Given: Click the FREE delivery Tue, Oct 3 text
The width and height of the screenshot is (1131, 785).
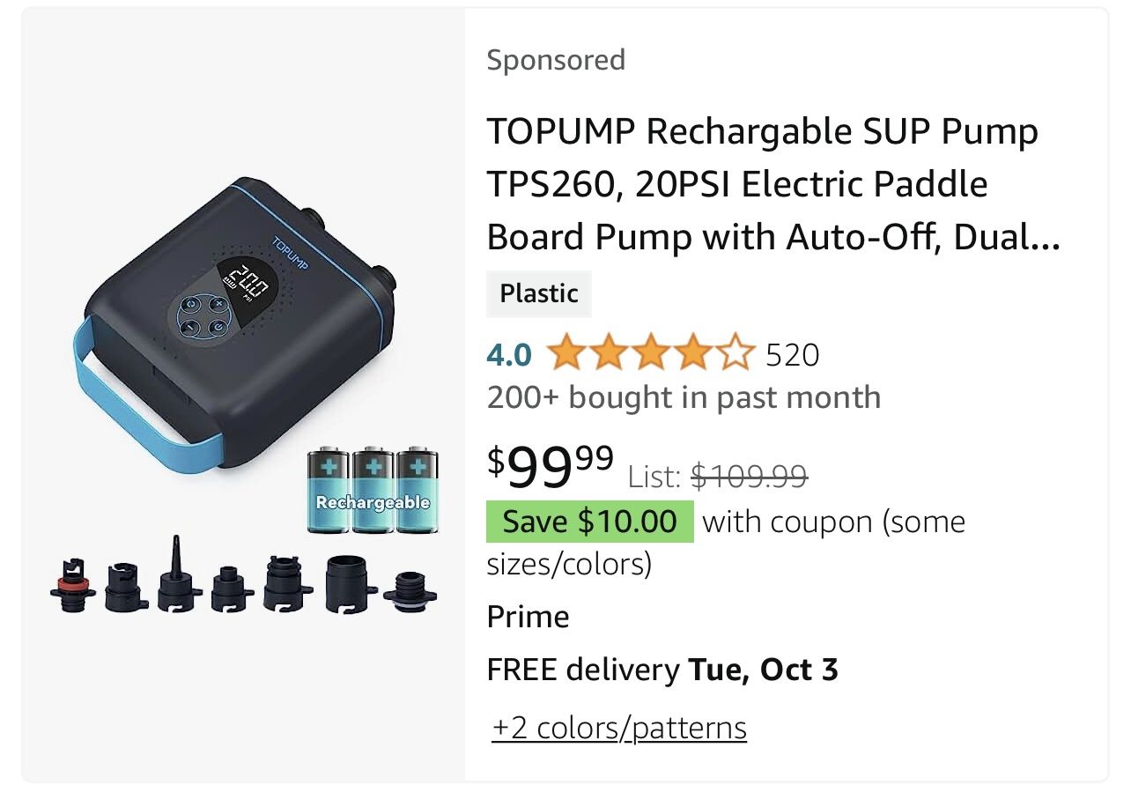Looking at the screenshot, I should [x=662, y=670].
